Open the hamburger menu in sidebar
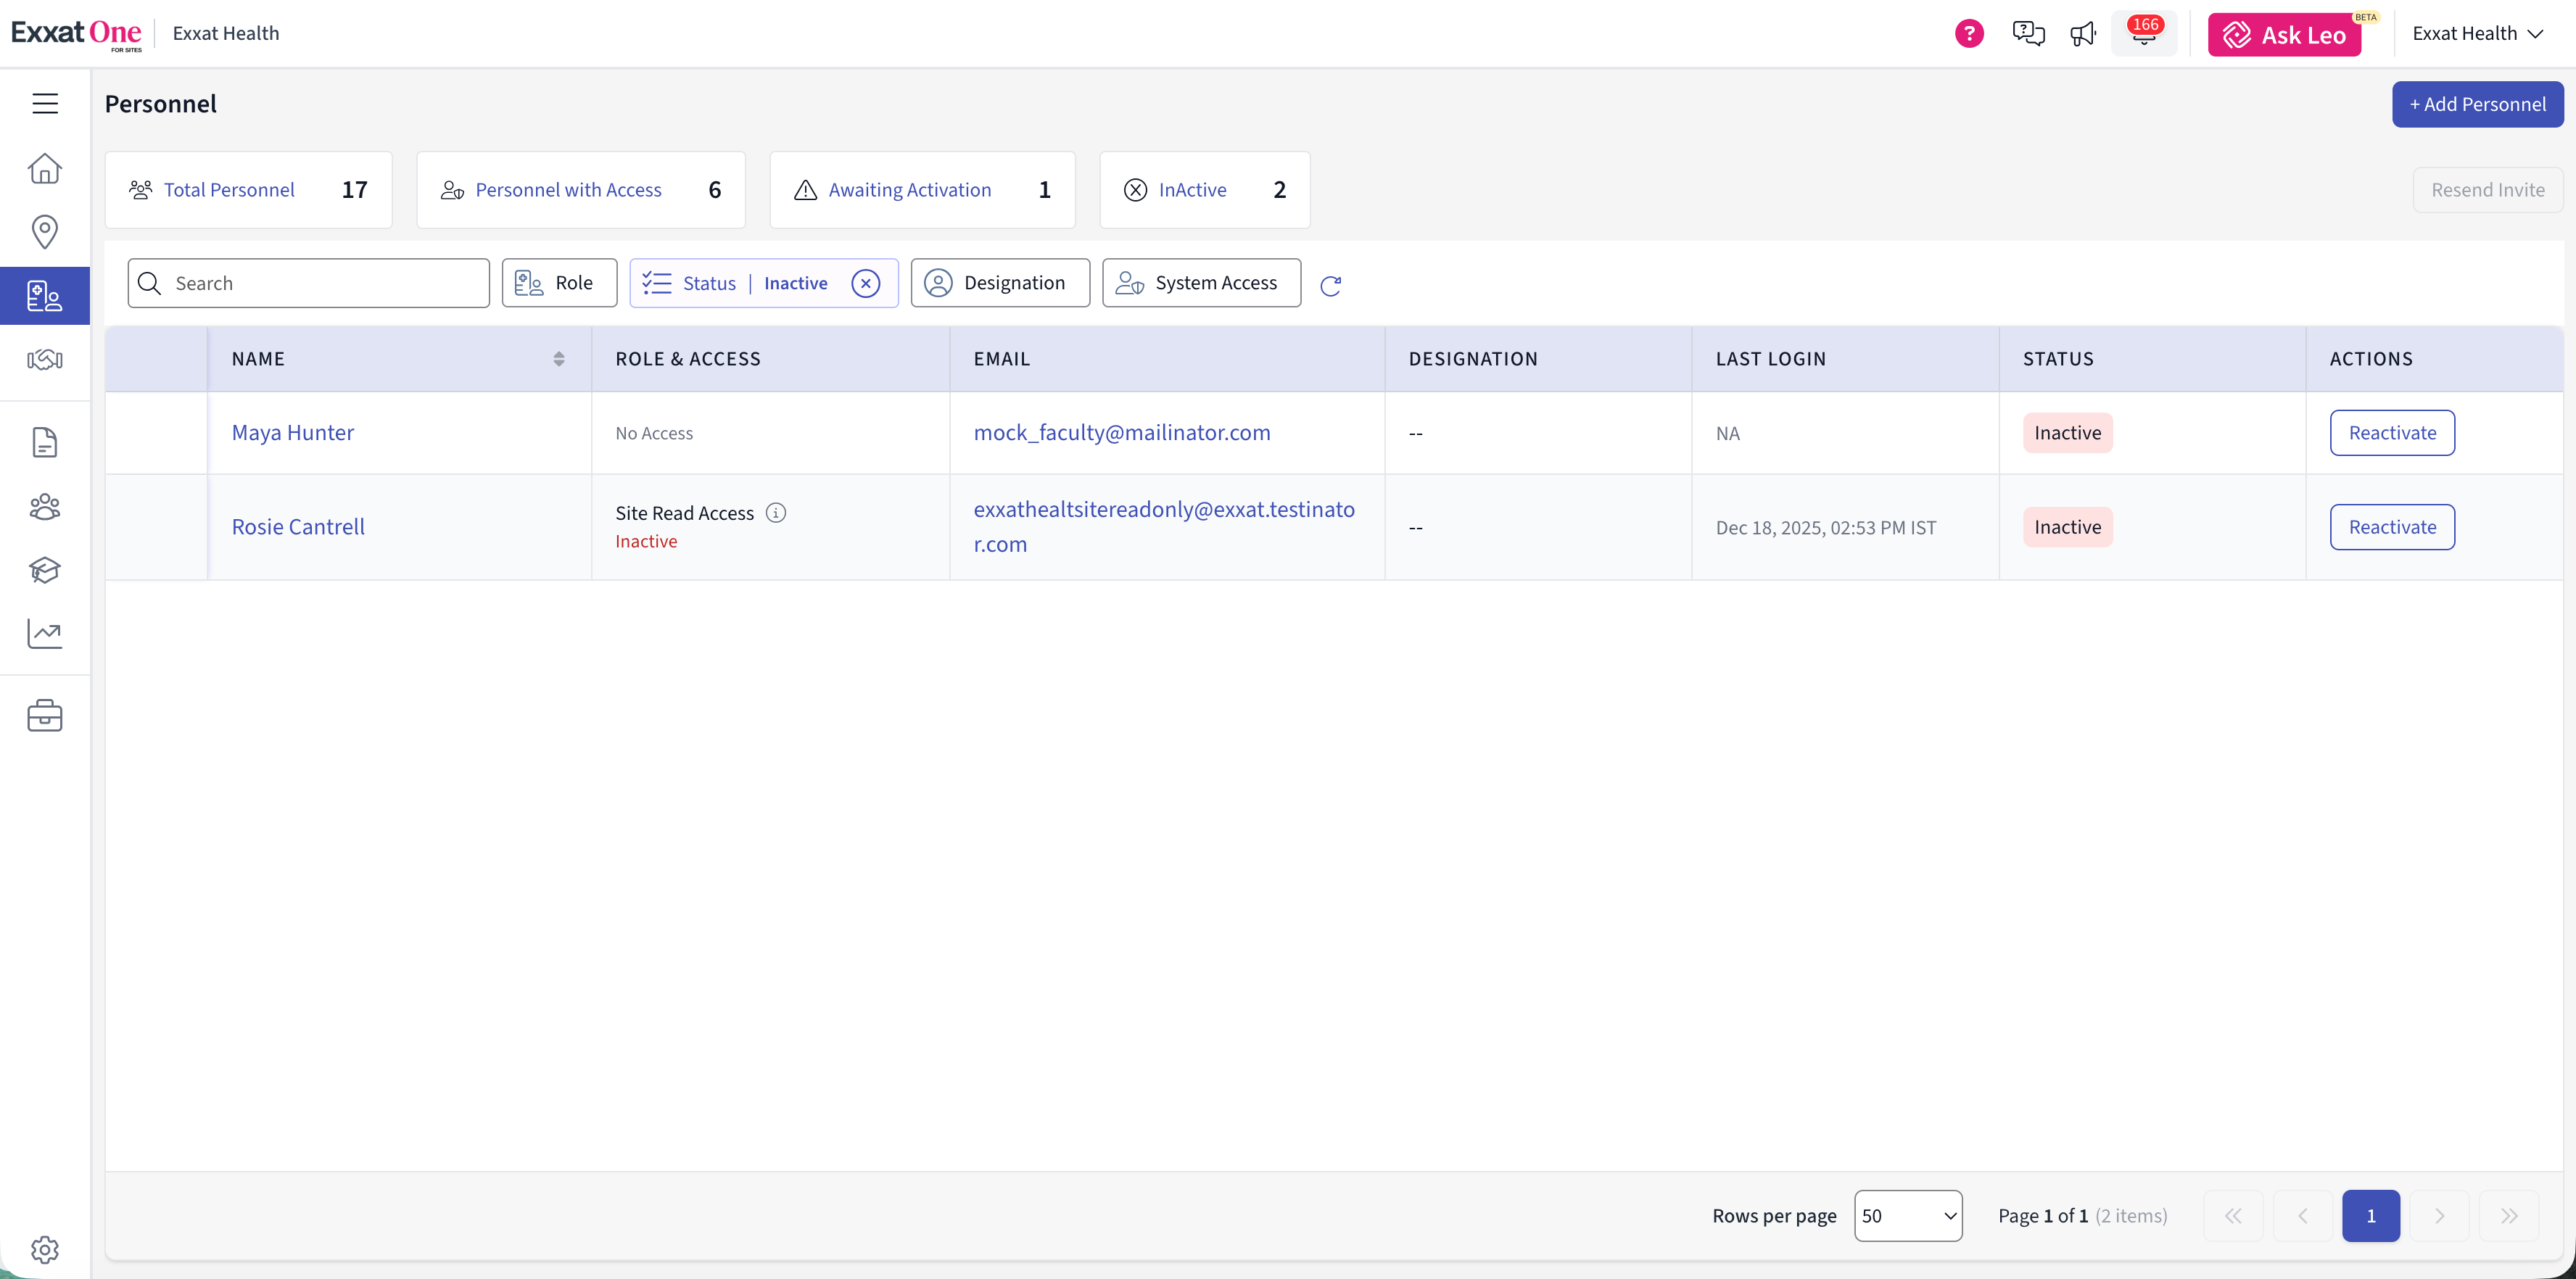 click(45, 103)
